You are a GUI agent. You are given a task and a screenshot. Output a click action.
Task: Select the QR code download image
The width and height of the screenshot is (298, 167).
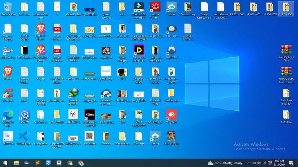[x=90, y=138]
